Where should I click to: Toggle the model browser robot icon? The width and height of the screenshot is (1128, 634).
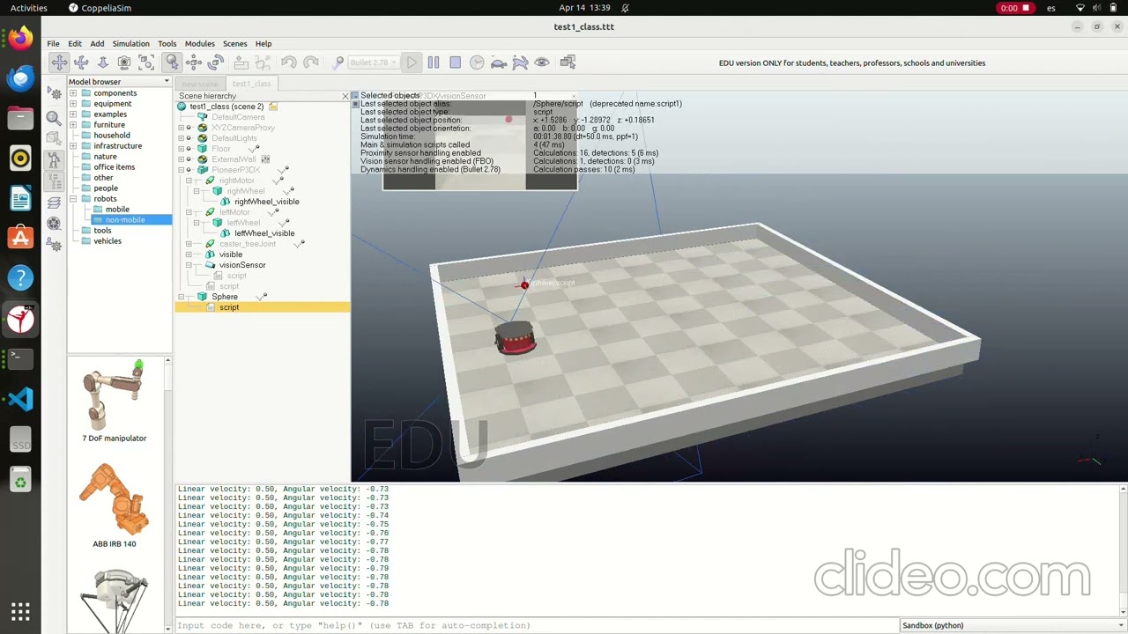pyautogui.click(x=54, y=159)
